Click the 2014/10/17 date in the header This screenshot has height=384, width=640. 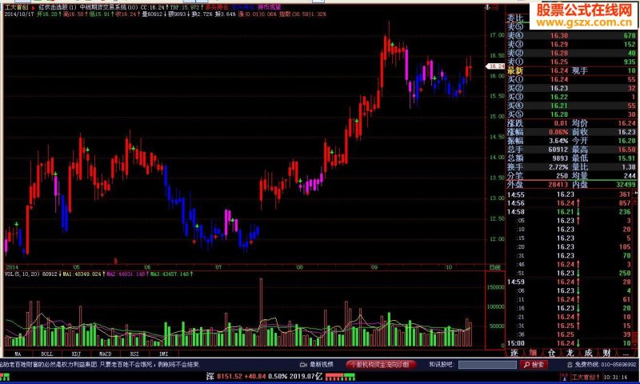click(19, 14)
